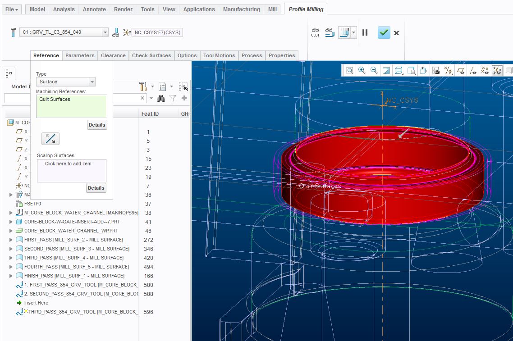Open the Clearance panel tab

tap(113, 55)
